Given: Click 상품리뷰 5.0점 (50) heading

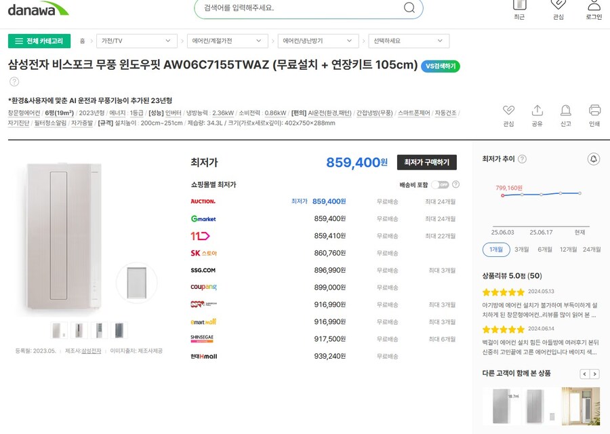Looking at the screenshot, I should pyautogui.click(x=512, y=275).
